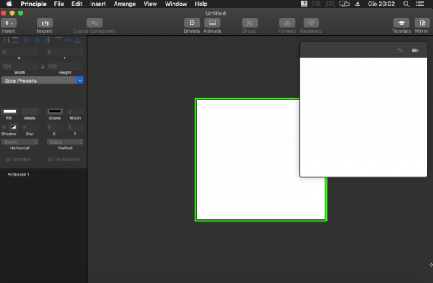Open the Edit menu
The width and height of the screenshot is (433, 283).
[77, 4]
